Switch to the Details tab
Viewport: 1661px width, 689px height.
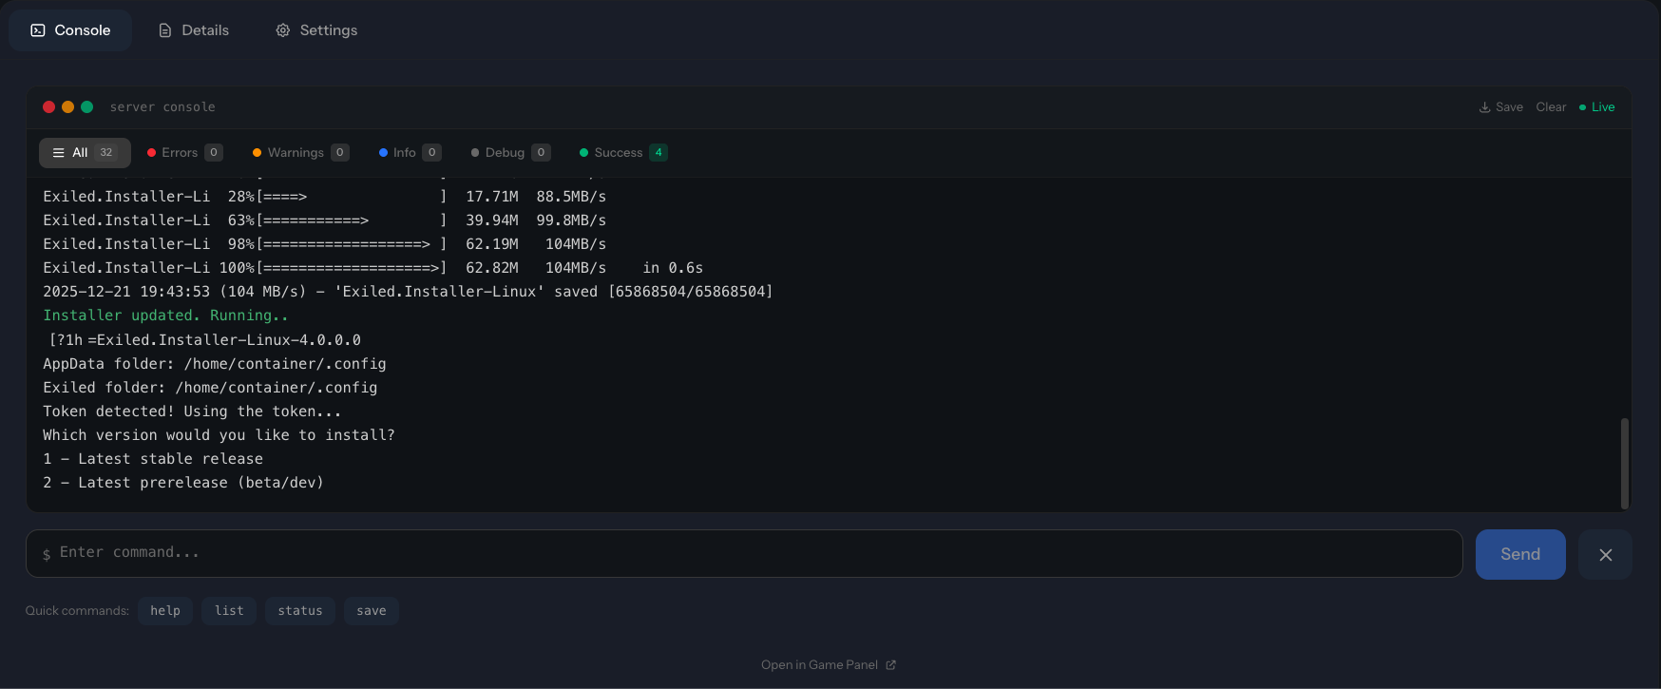pyautogui.click(x=194, y=30)
